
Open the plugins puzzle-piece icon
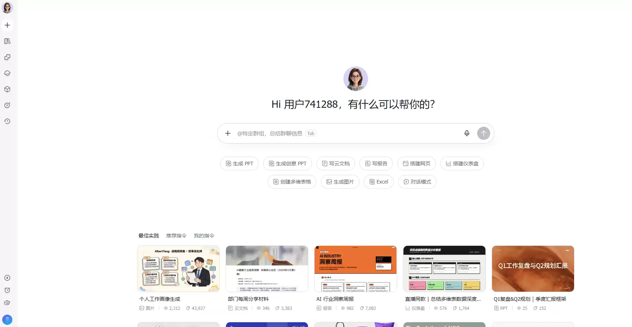[7, 57]
